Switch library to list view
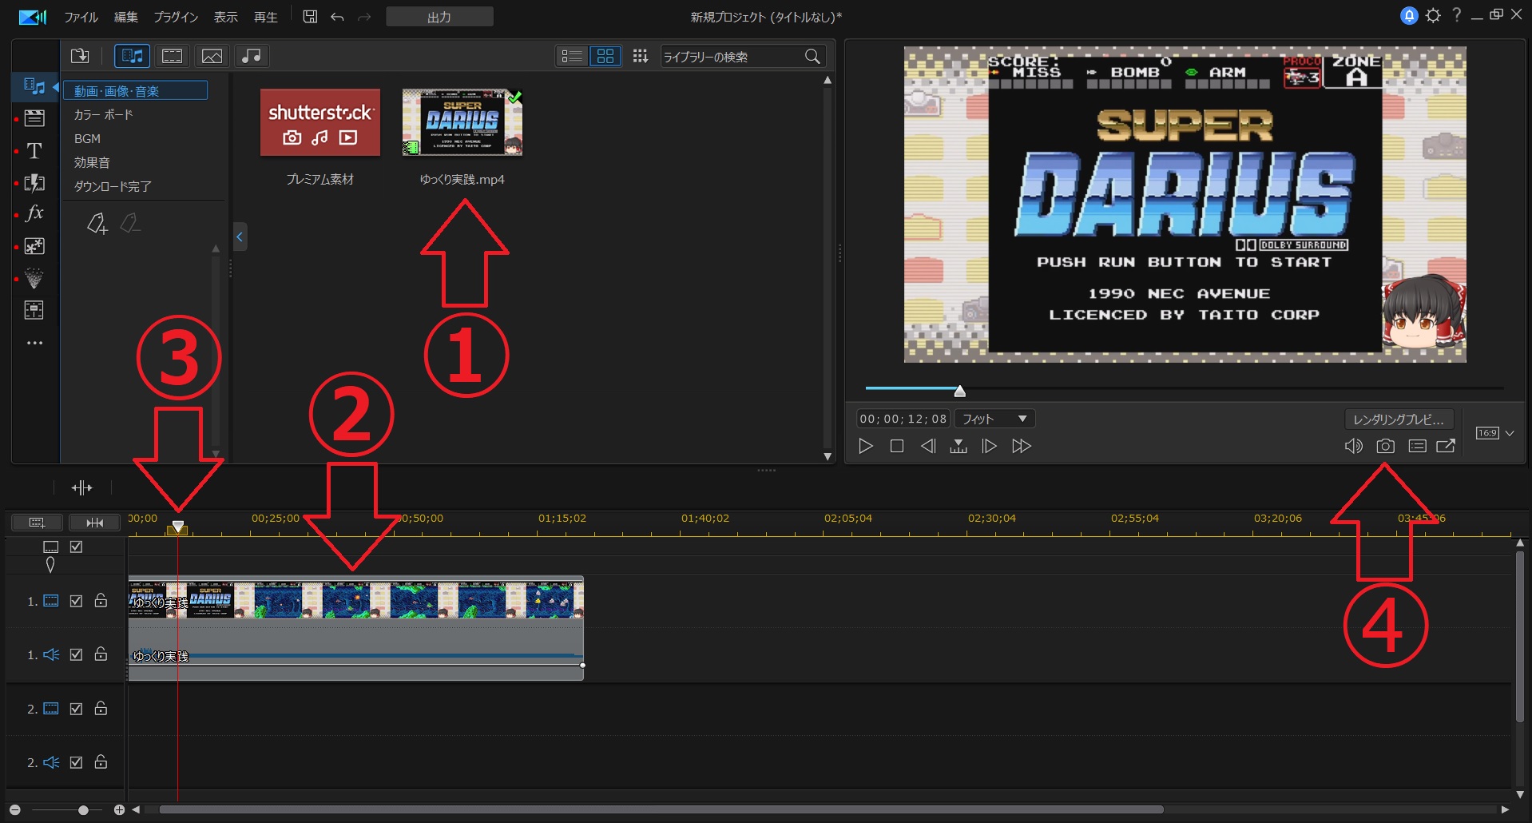 click(x=572, y=56)
